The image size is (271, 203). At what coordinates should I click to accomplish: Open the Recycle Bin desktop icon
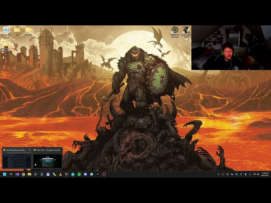click(6, 31)
